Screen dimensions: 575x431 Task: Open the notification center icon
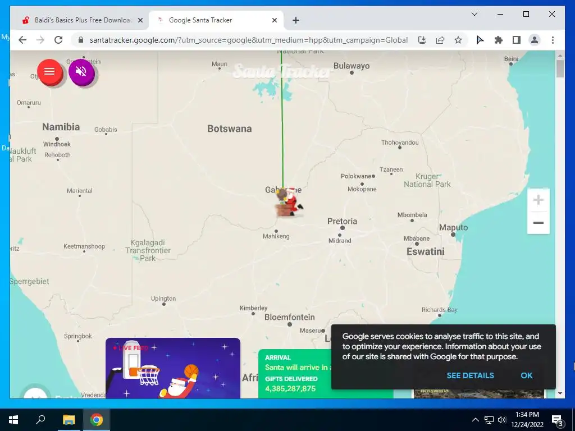pos(557,420)
